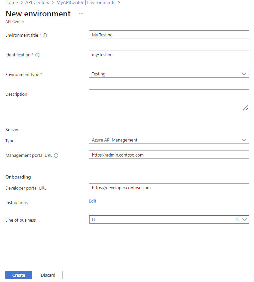
Task: Click the Create button
Action: [x=18, y=275]
